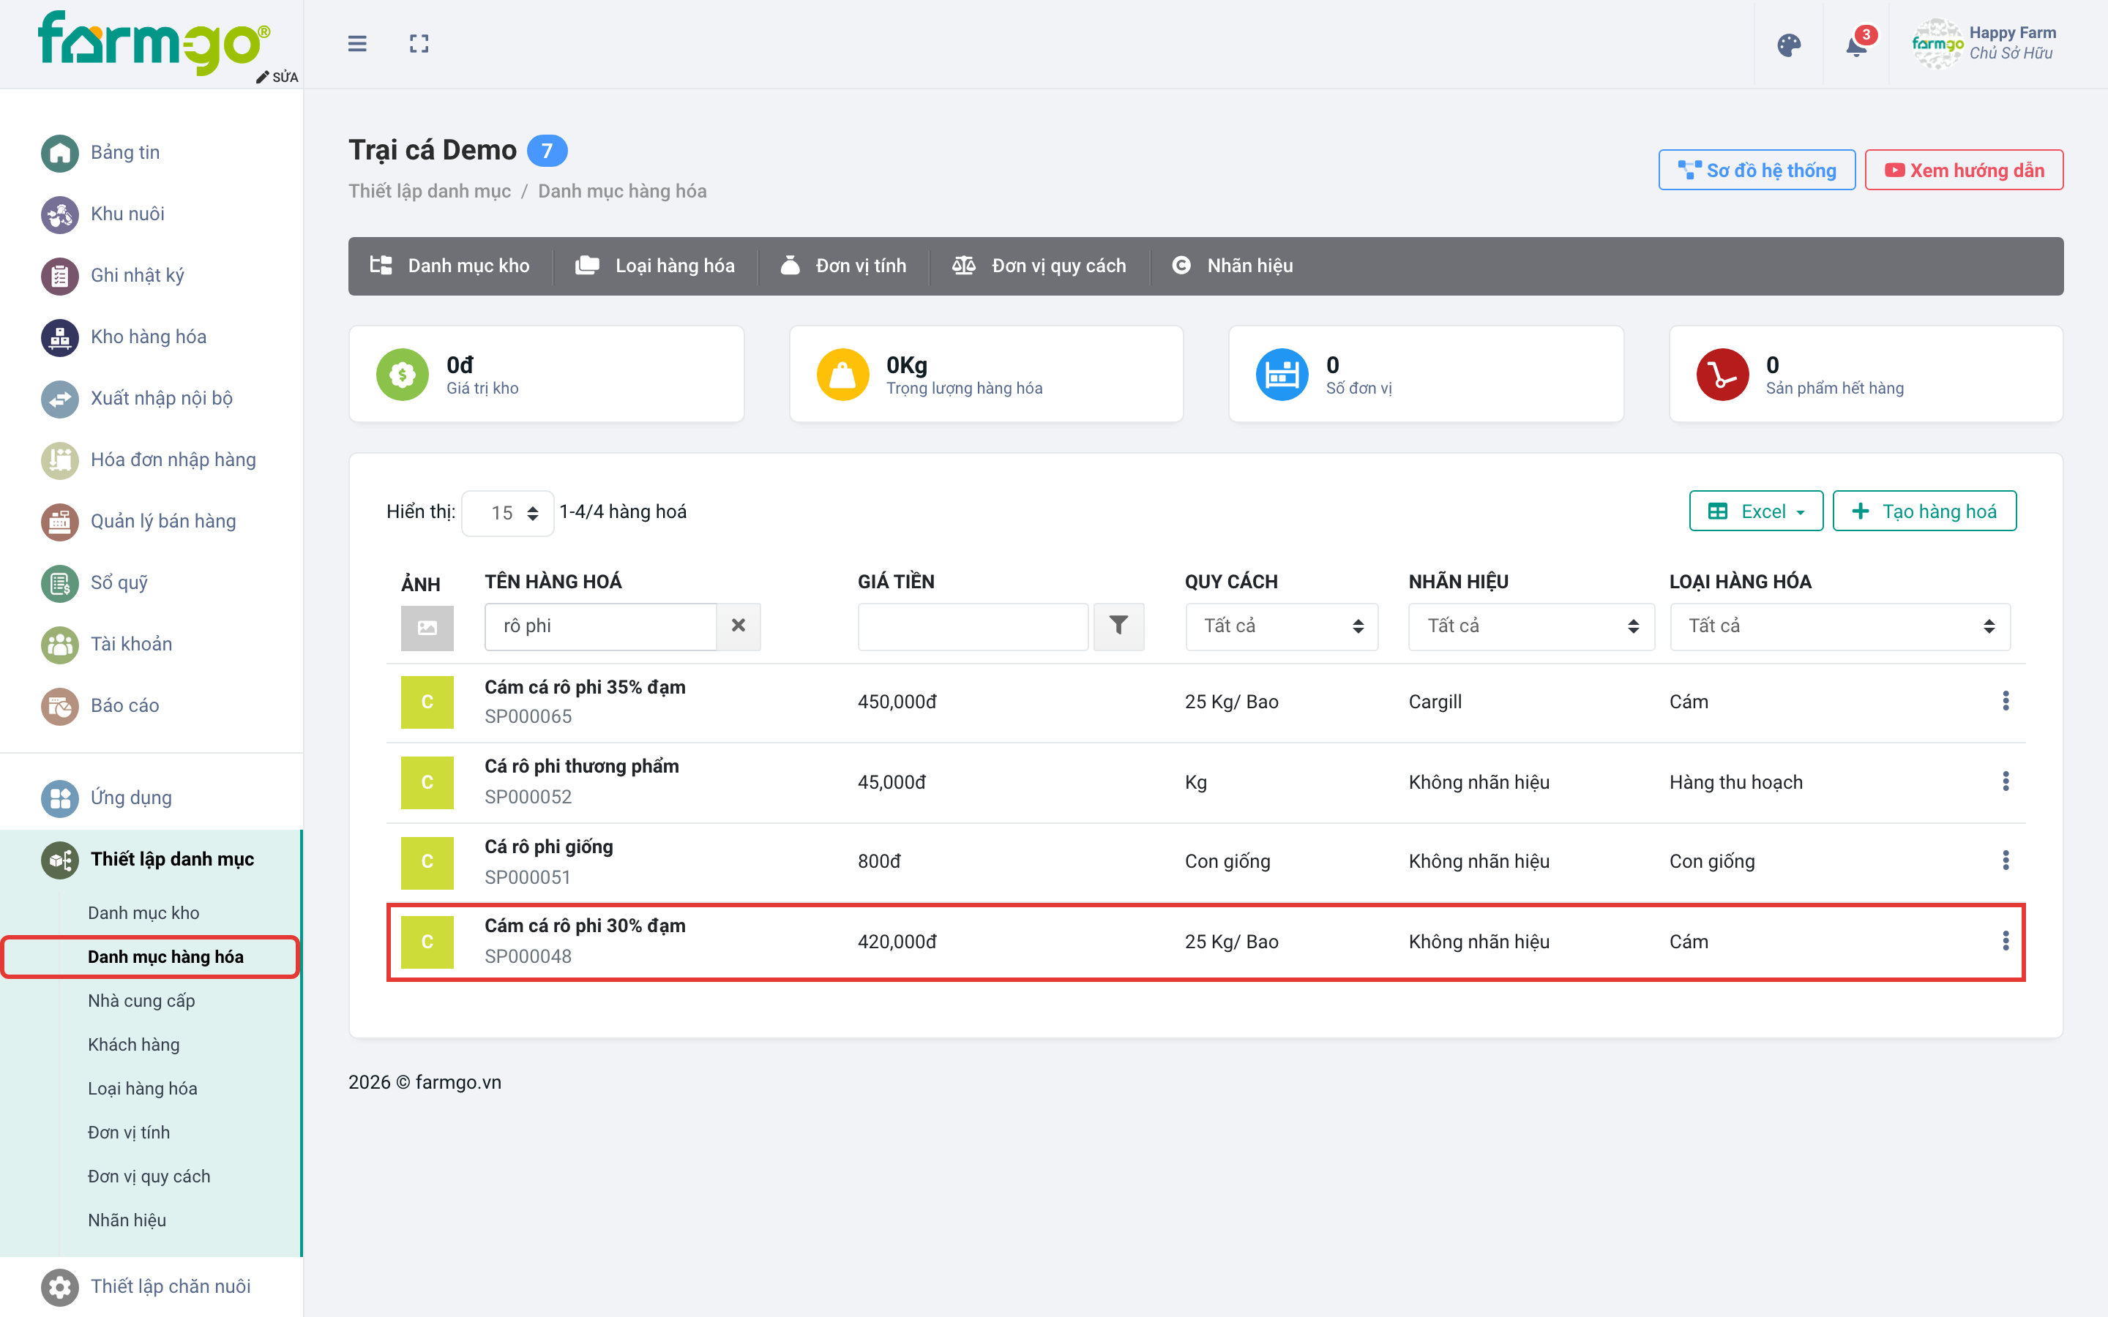Click the SỬA edit logo pencil
The height and width of the screenshot is (1317, 2108).
pyautogui.click(x=277, y=77)
